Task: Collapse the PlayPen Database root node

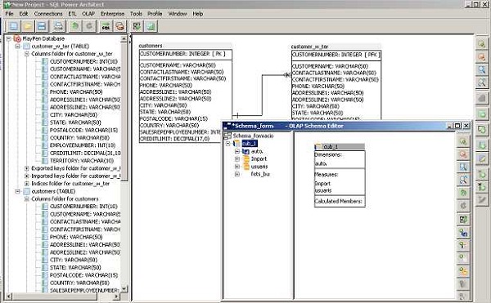Action: (9, 38)
